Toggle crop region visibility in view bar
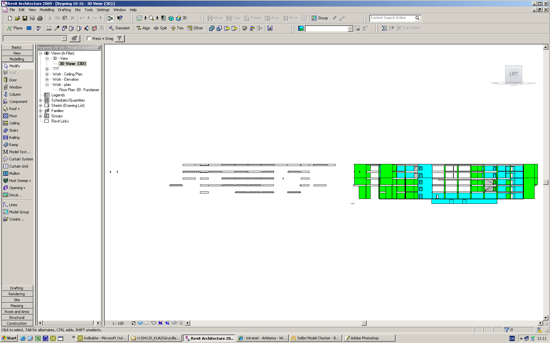Viewport: 550px width, 343px height. pos(167,323)
